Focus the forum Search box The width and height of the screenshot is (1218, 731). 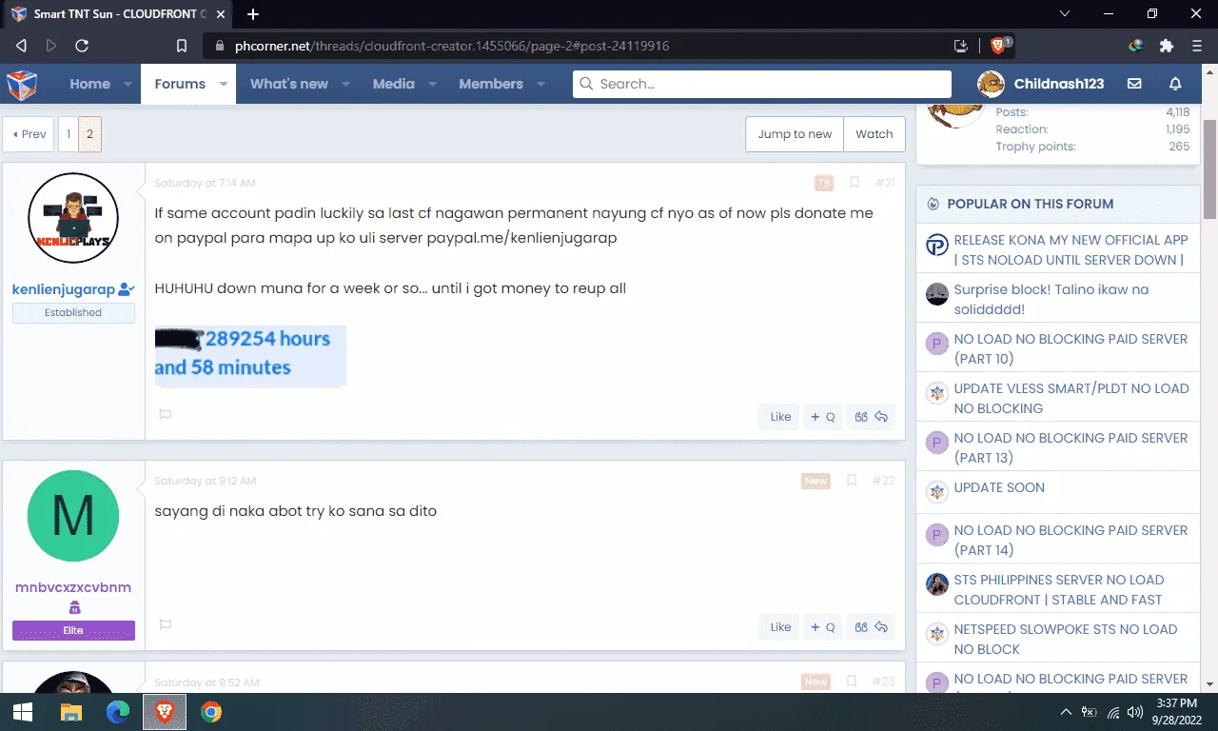(x=762, y=84)
